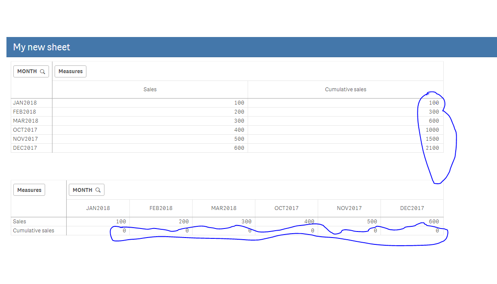This screenshot has height=284, width=497.
Task: Select the Cumulative sales row label in bottom table
Action: click(34, 231)
